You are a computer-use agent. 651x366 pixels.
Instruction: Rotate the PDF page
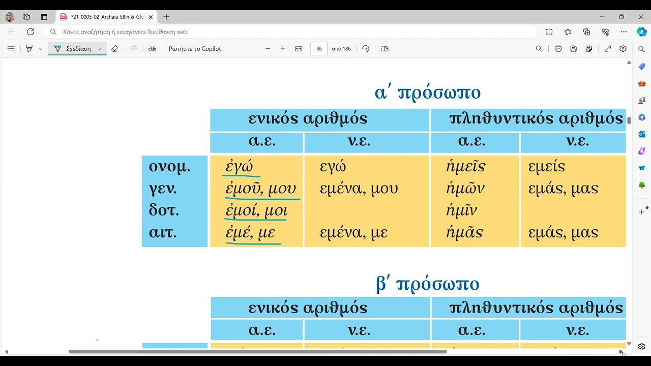pos(366,49)
